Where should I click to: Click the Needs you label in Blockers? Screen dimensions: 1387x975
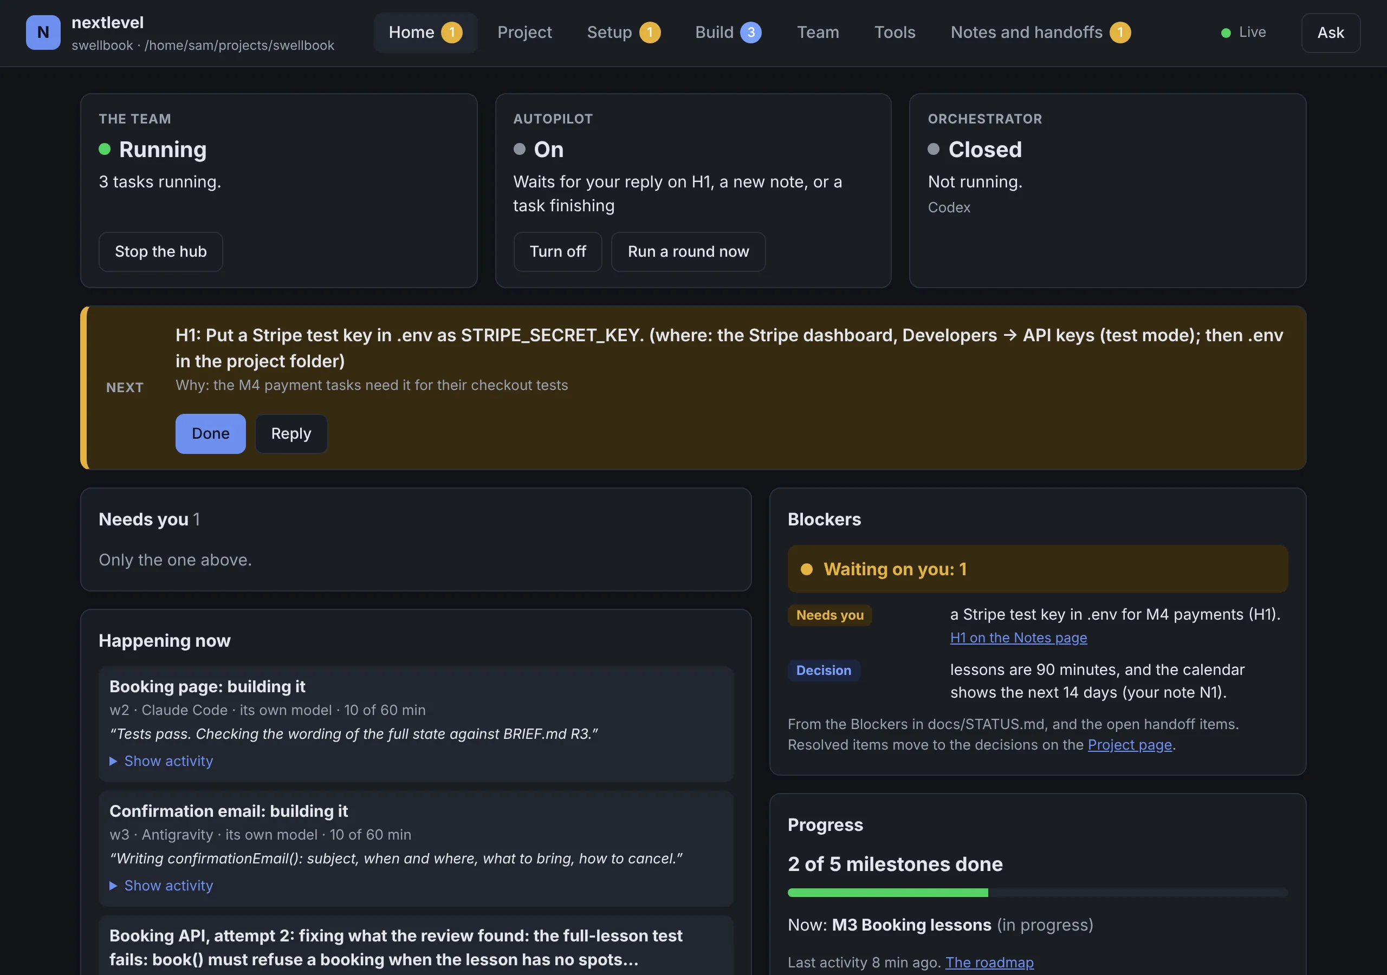(829, 615)
